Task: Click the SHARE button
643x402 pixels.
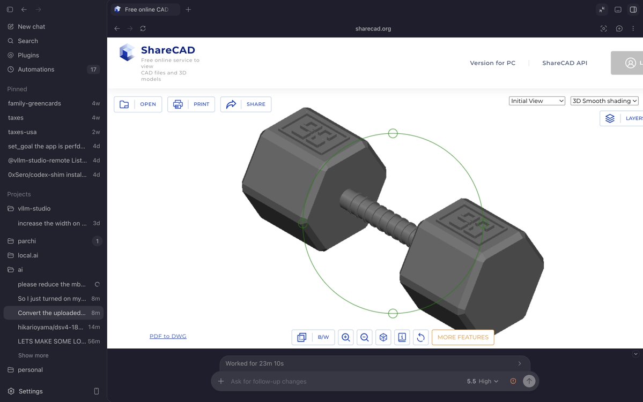Action: click(246, 104)
